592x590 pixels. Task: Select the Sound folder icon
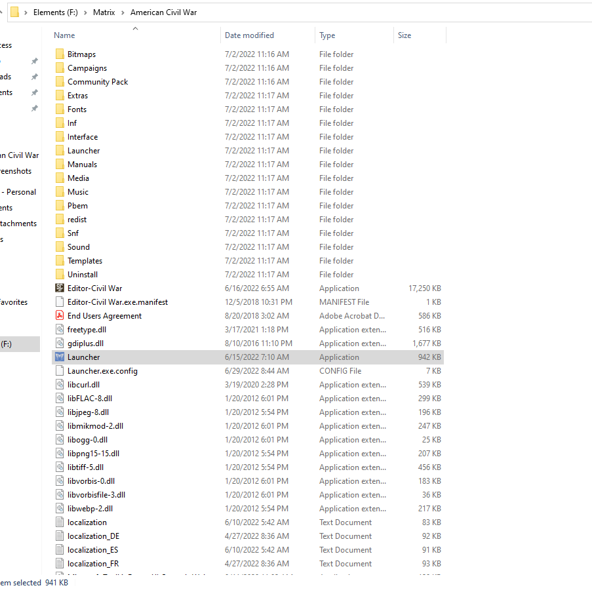tap(60, 247)
